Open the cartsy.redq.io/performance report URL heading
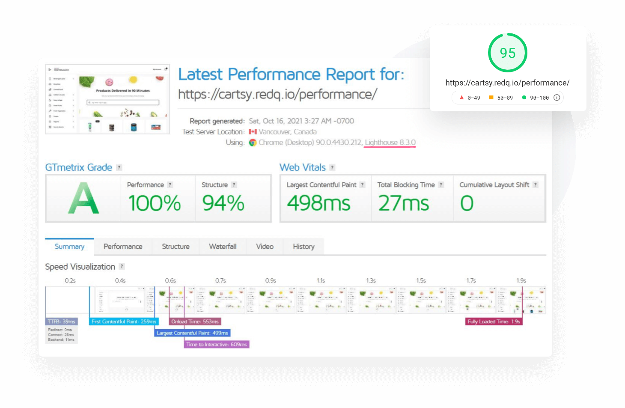625x408 pixels. pyautogui.click(x=277, y=94)
